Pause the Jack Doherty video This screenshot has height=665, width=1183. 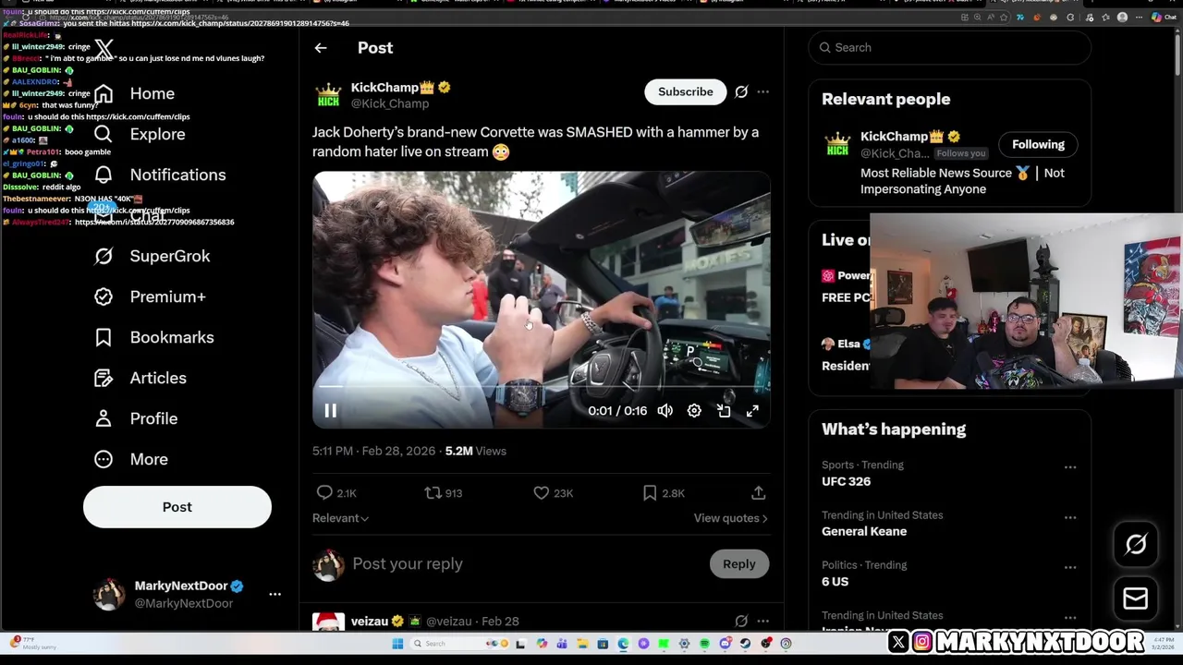[x=330, y=411]
